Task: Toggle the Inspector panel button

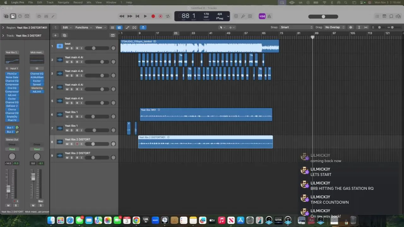Action: [13, 16]
